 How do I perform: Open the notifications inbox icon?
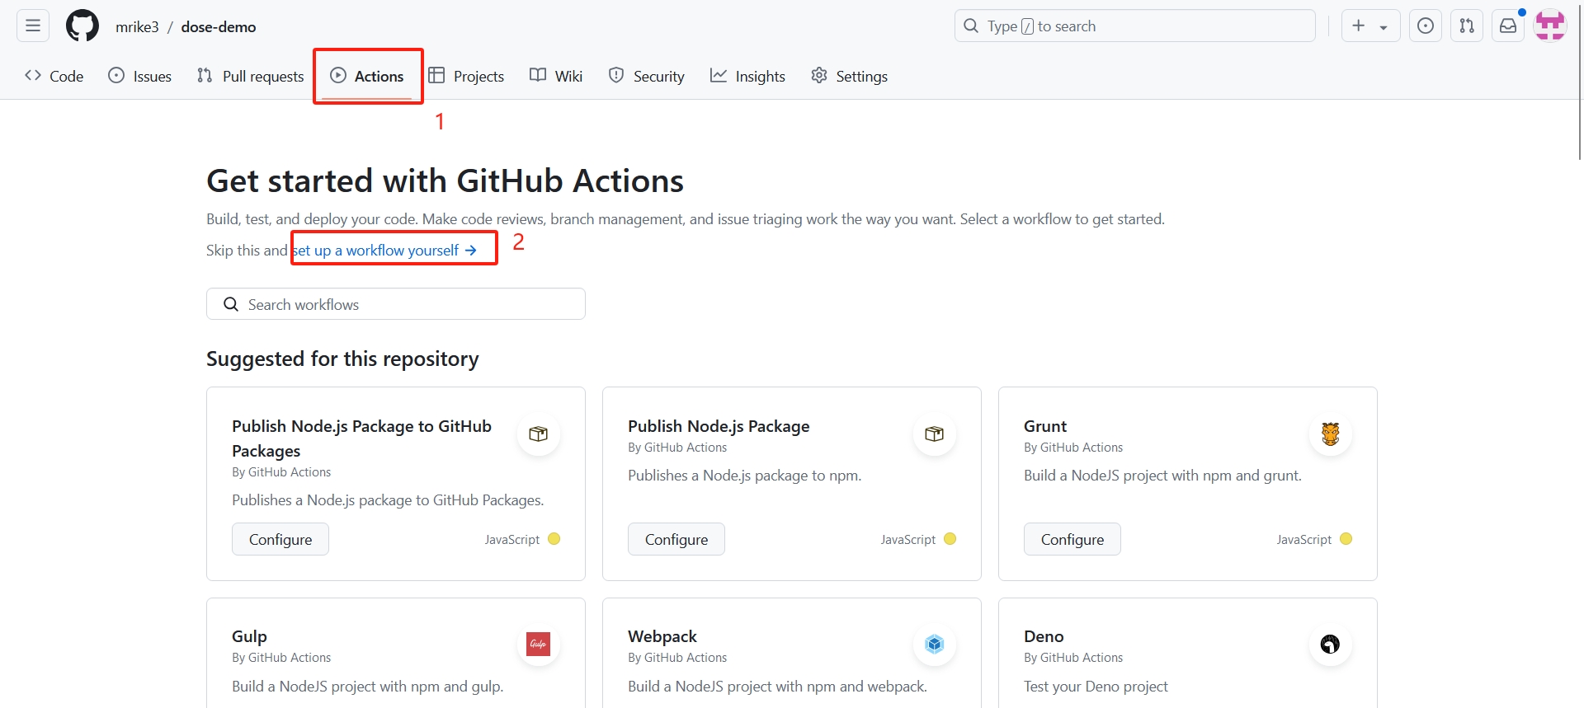(x=1507, y=26)
